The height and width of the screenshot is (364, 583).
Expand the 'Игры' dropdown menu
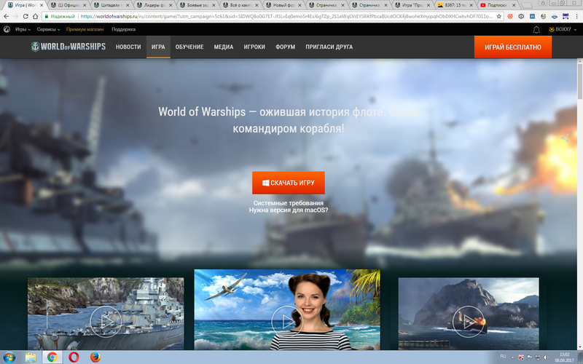pyautogui.click(x=23, y=29)
